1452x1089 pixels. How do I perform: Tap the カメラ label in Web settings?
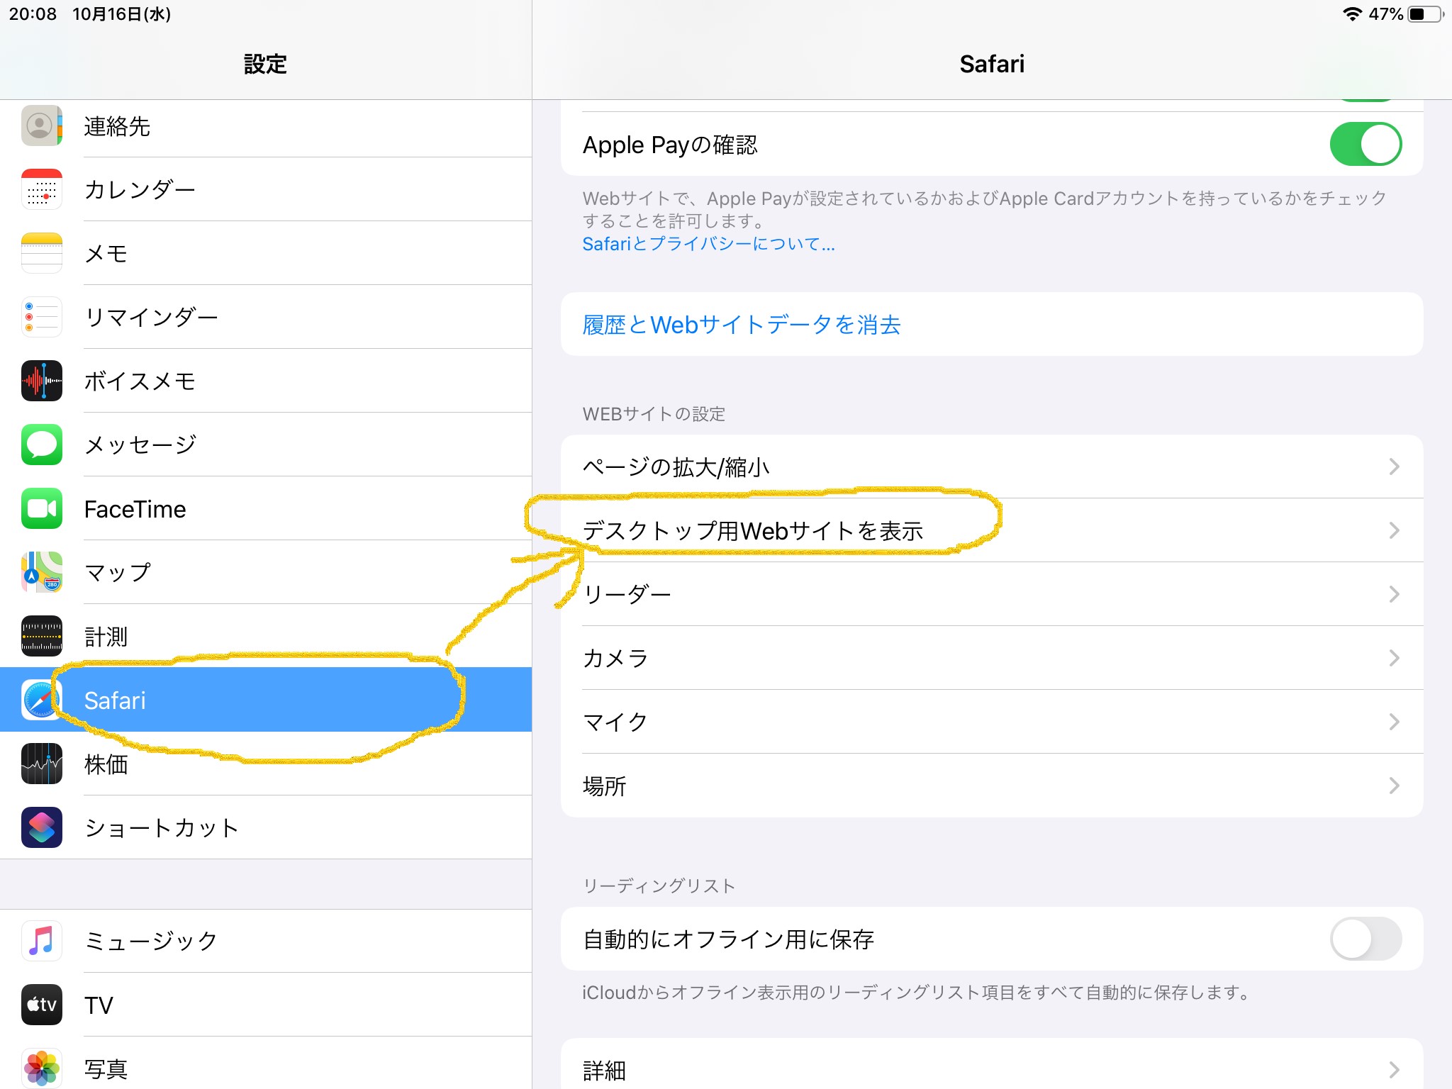click(615, 658)
